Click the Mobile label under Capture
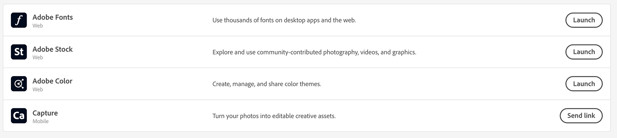Viewport: 617px width, 138px height. coord(40,121)
